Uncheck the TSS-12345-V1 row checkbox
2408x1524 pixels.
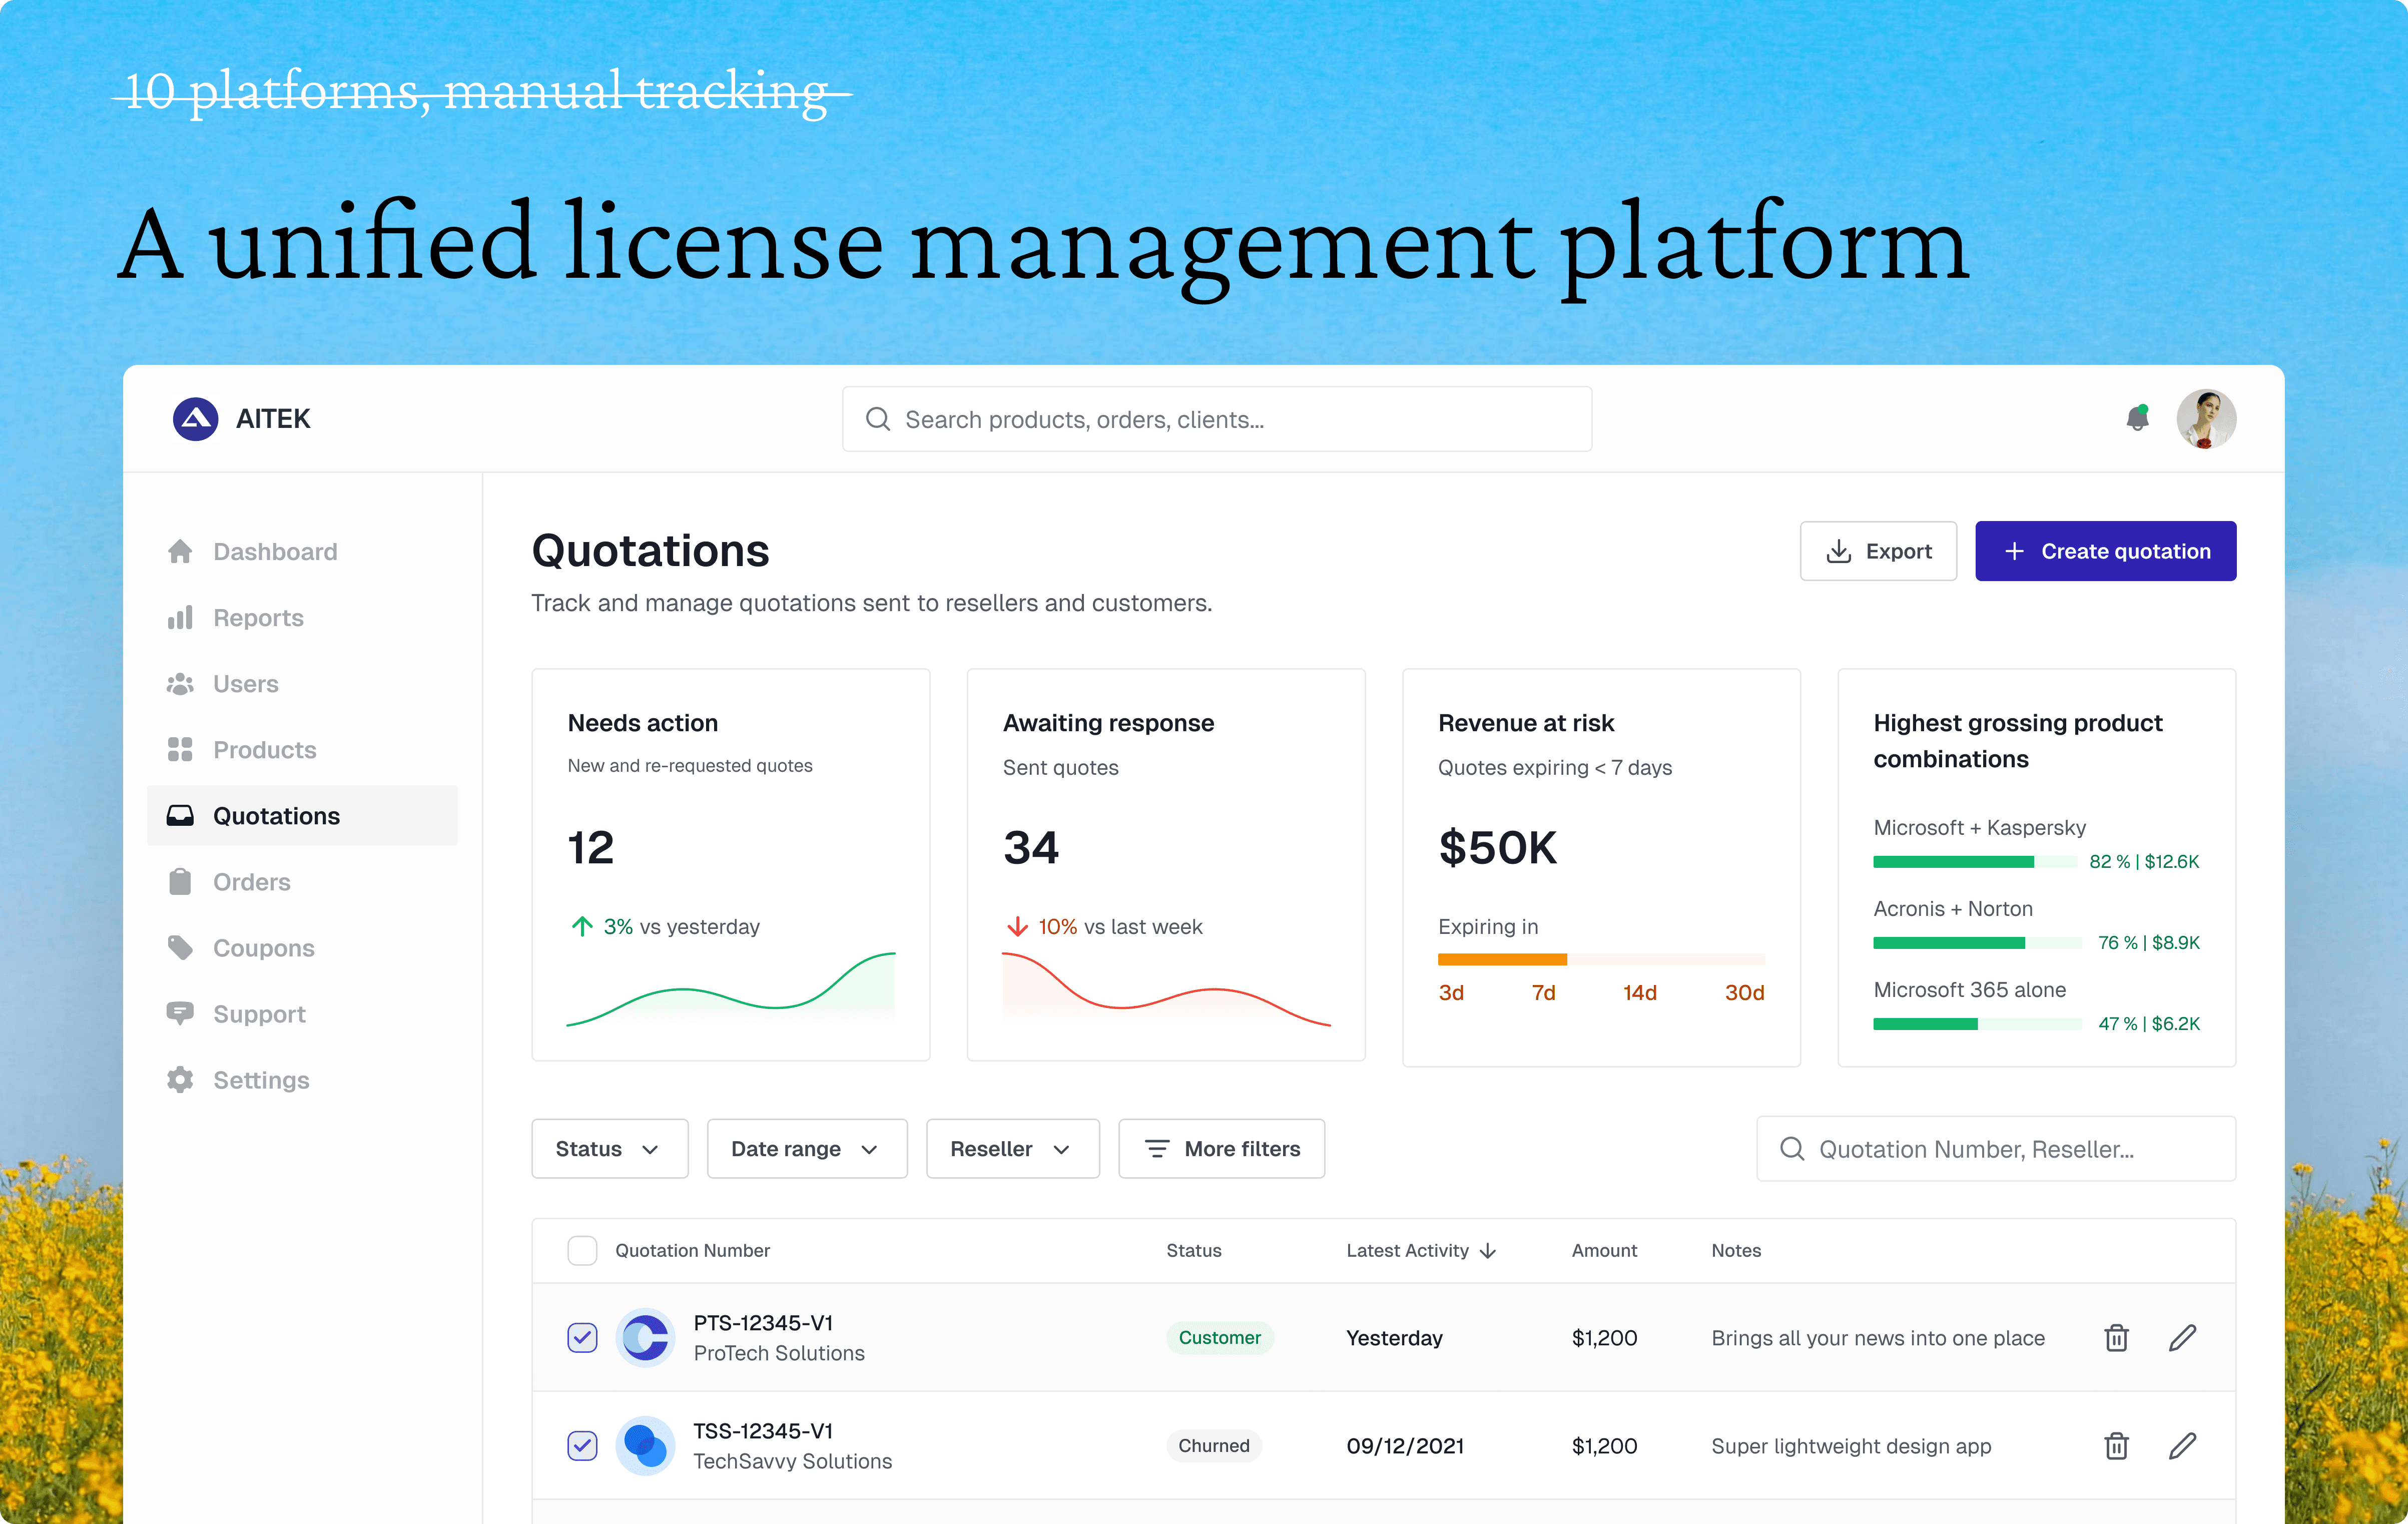click(x=582, y=1446)
